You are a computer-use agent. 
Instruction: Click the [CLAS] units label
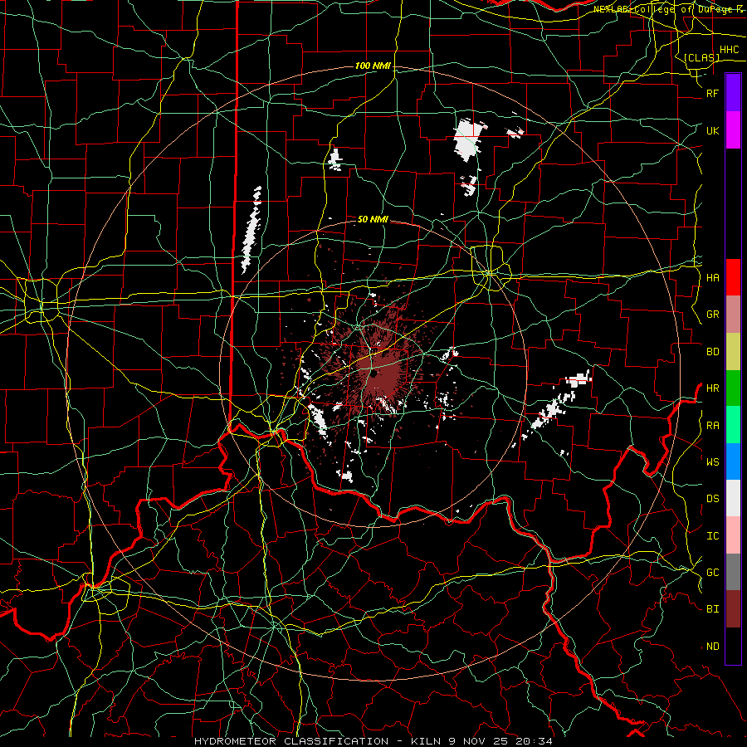[x=701, y=57]
